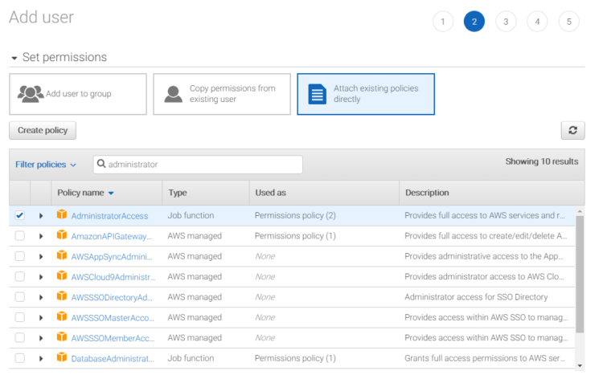The height and width of the screenshot is (379, 603).
Task: Click the Create policy button
Action: tap(43, 131)
